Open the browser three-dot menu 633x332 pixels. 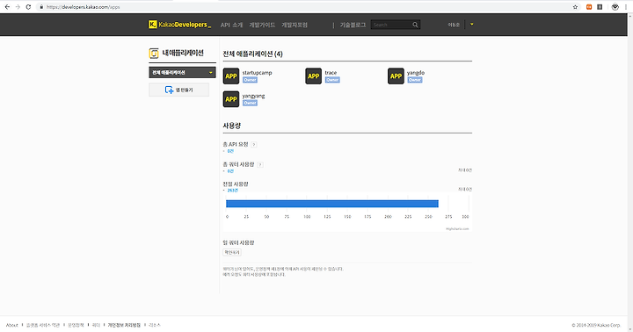tap(626, 7)
